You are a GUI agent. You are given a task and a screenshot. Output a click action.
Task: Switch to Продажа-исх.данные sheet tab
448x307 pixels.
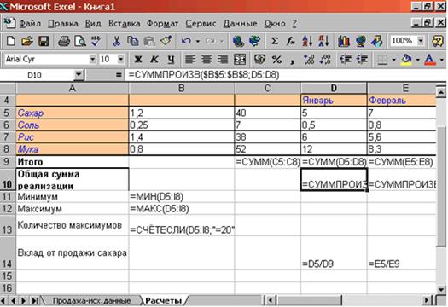click(x=91, y=300)
